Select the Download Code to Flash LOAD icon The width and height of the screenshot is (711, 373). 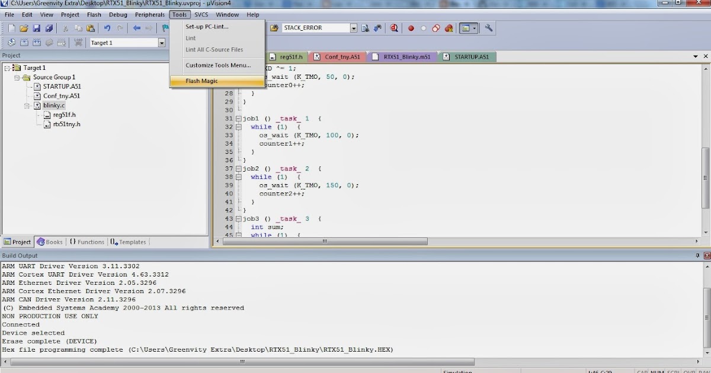click(78, 42)
